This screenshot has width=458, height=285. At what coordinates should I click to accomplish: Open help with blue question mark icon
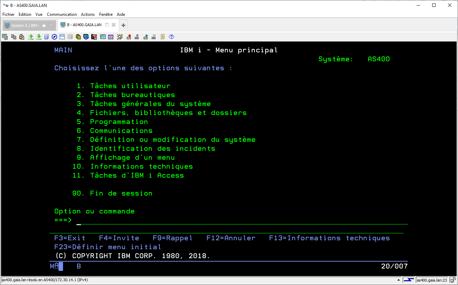point(171,37)
